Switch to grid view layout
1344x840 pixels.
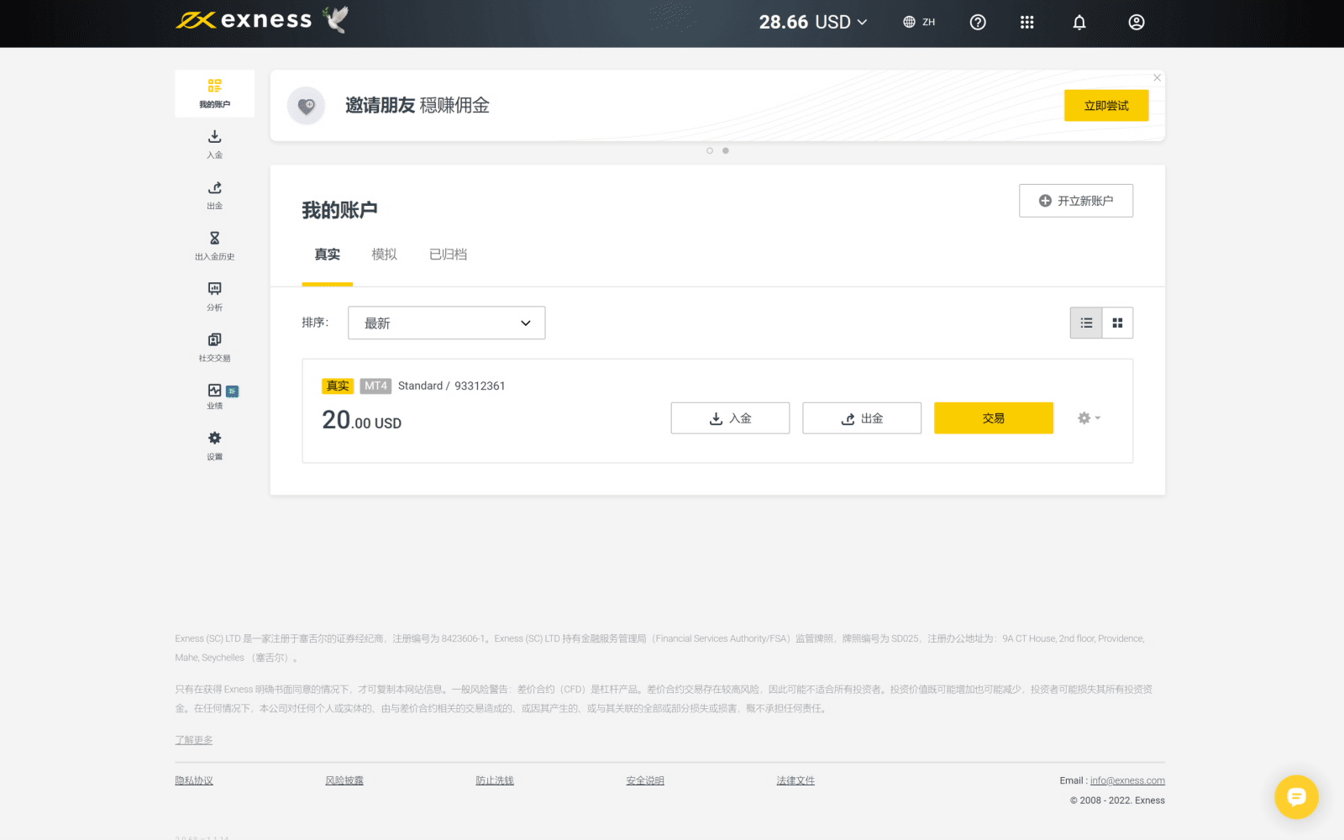click(1117, 323)
